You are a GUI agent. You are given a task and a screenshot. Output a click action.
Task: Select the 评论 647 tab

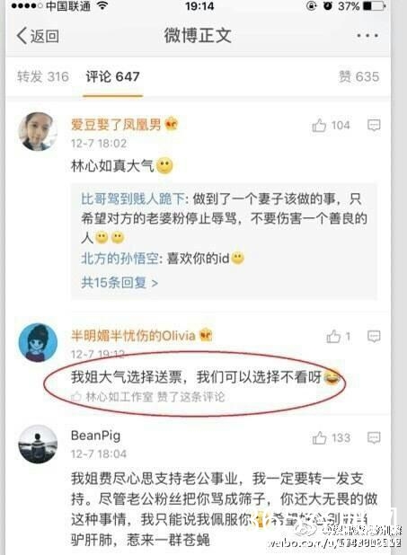pos(112,76)
